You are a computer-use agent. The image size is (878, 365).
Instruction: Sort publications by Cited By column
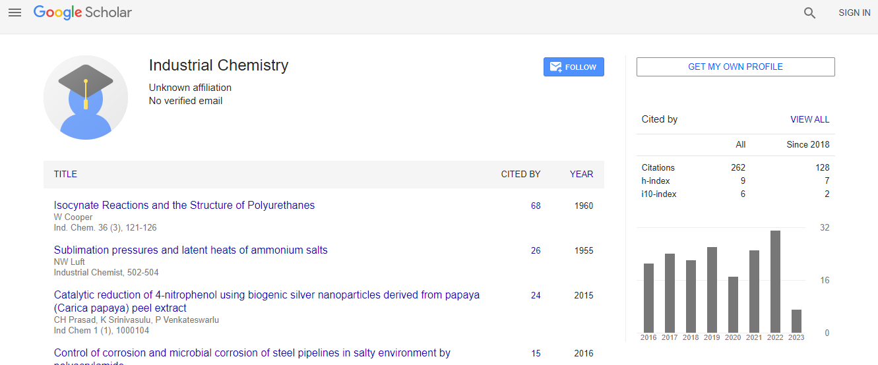520,174
